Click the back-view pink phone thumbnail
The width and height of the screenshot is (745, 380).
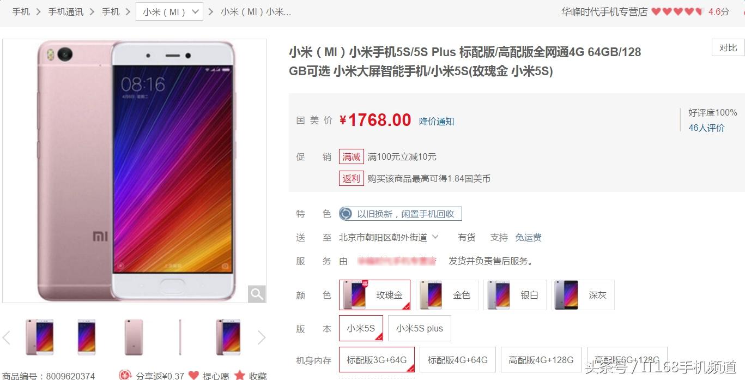coord(134,337)
